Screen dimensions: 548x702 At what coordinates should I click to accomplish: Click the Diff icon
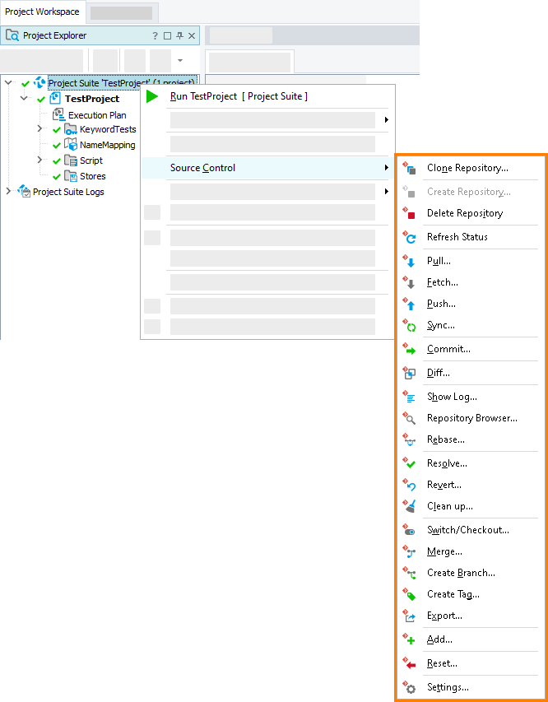[x=409, y=373]
